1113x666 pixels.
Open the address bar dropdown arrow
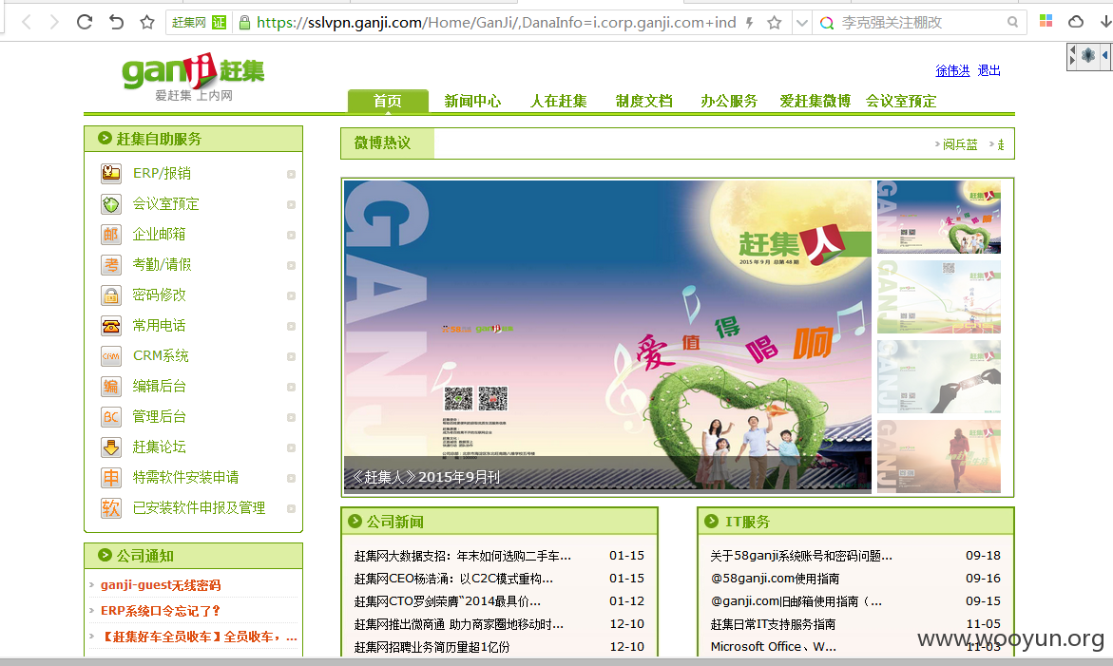pyautogui.click(x=802, y=23)
